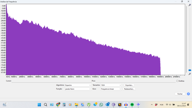Click the 10000Hz axis label

pyautogui.click(x=87, y=77)
